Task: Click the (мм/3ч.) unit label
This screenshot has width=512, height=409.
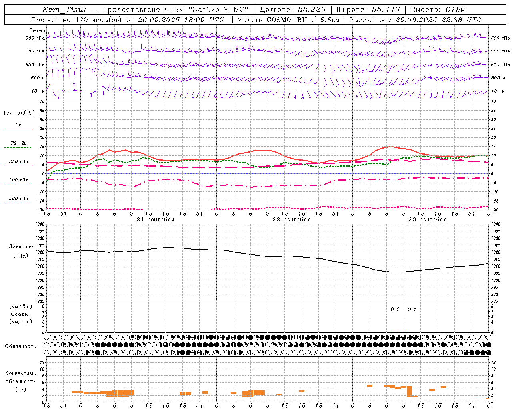Action: 21,306
